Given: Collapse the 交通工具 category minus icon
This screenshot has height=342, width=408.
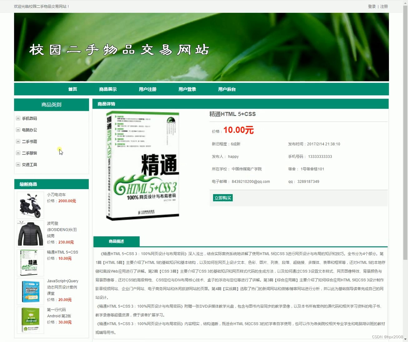Looking at the screenshot, I should (18, 164).
